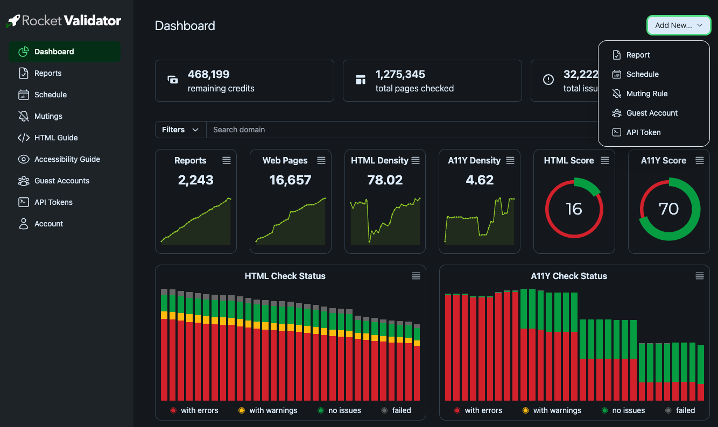Select Report from Add New menu

pos(654,55)
